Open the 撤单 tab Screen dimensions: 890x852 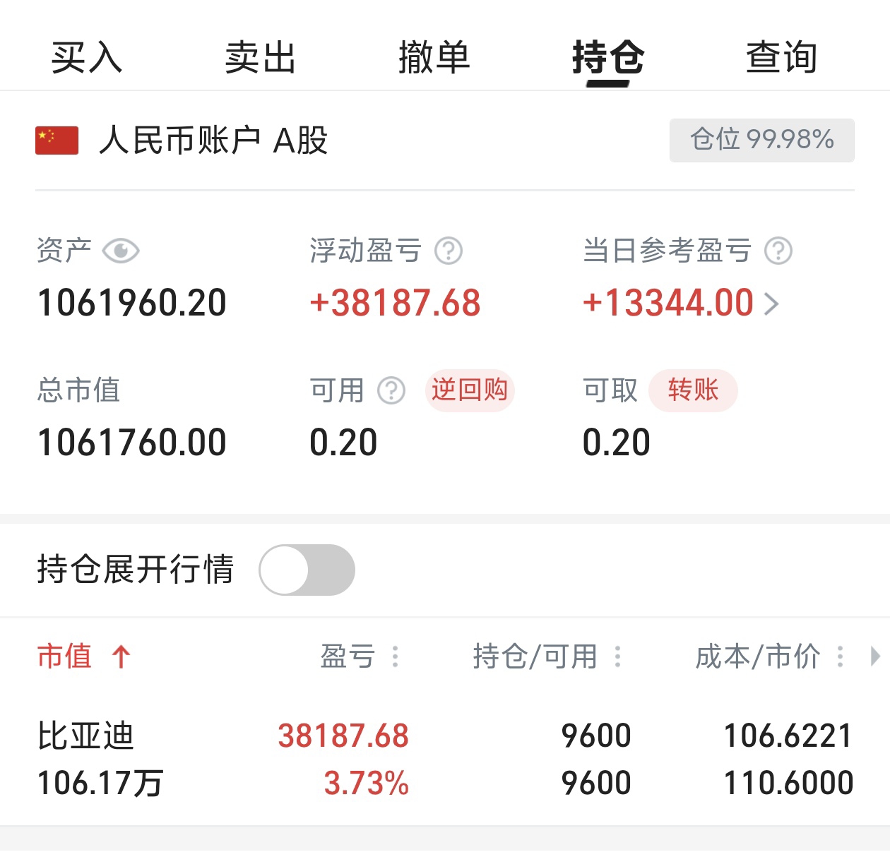(x=434, y=57)
